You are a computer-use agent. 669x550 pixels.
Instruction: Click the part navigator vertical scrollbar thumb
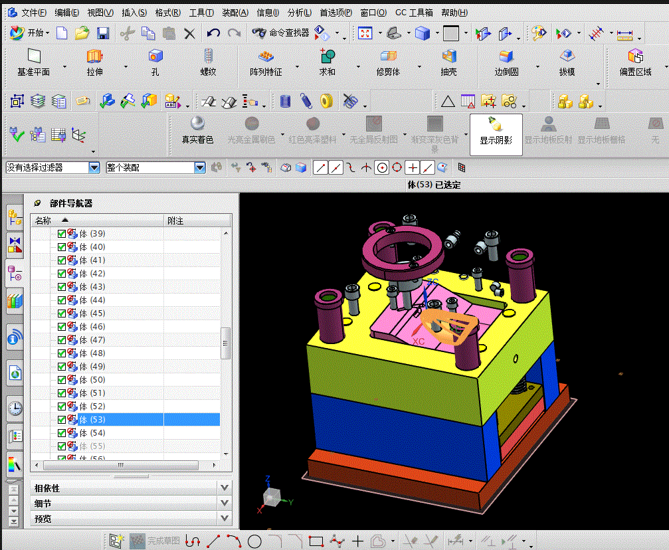pos(225,343)
